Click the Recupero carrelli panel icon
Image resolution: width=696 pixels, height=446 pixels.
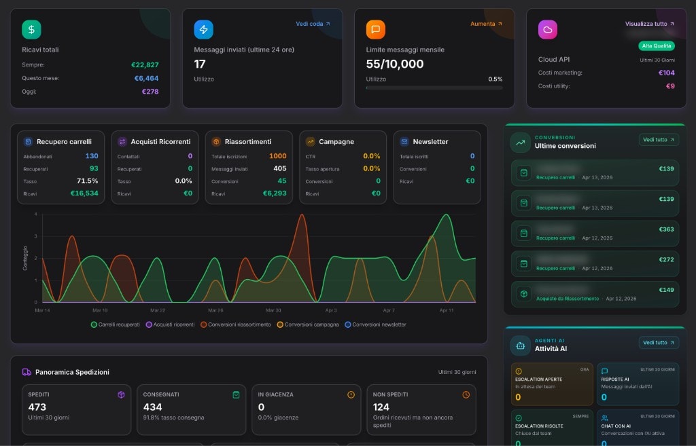[x=27, y=141]
